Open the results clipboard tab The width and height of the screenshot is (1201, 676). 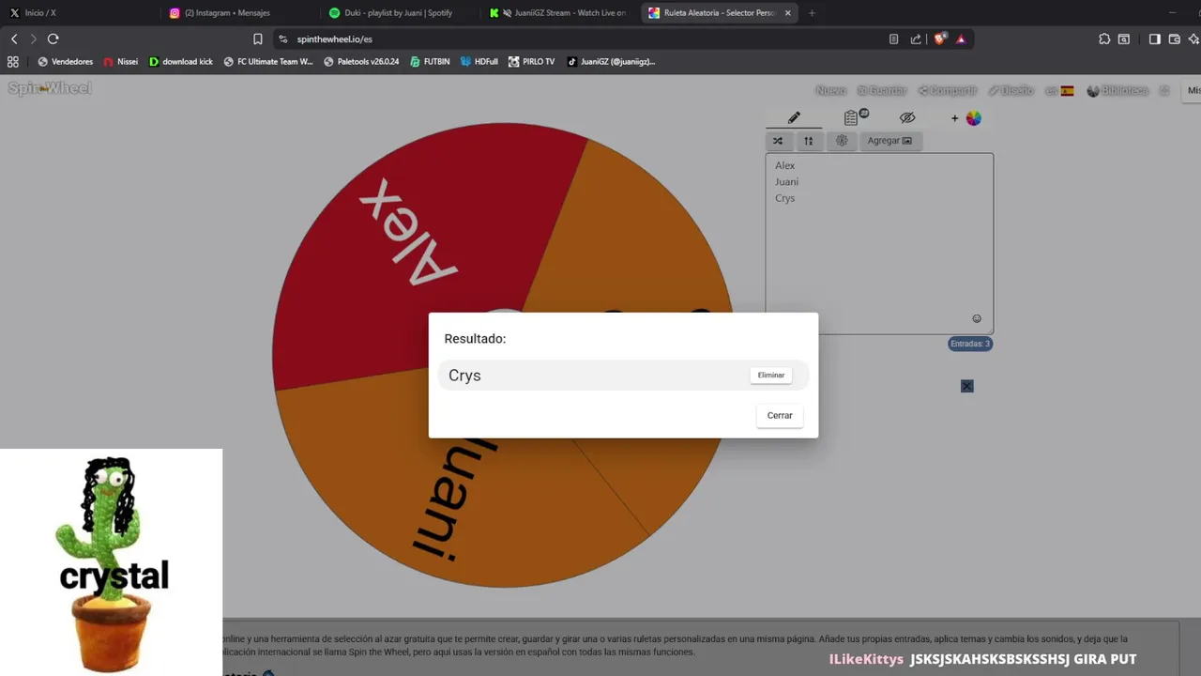tap(851, 117)
